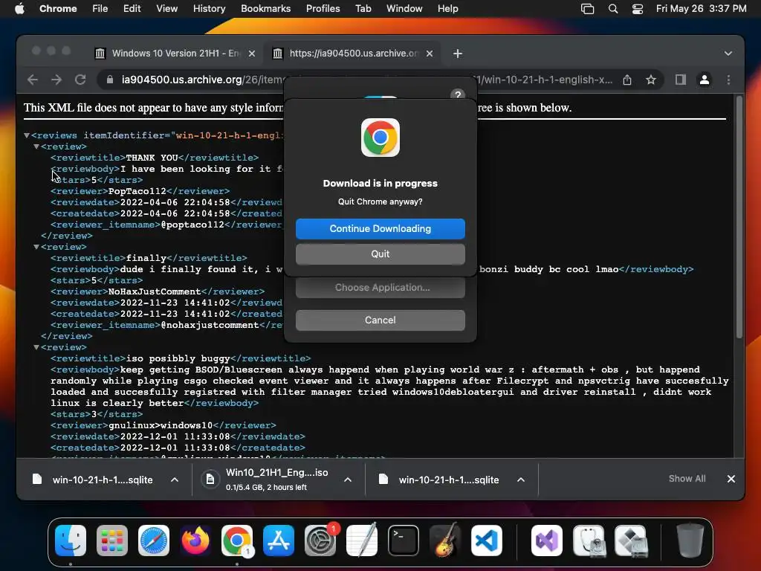Viewport: 761px width, 571px height.
Task: Click site lock icon
Action: 110,80
